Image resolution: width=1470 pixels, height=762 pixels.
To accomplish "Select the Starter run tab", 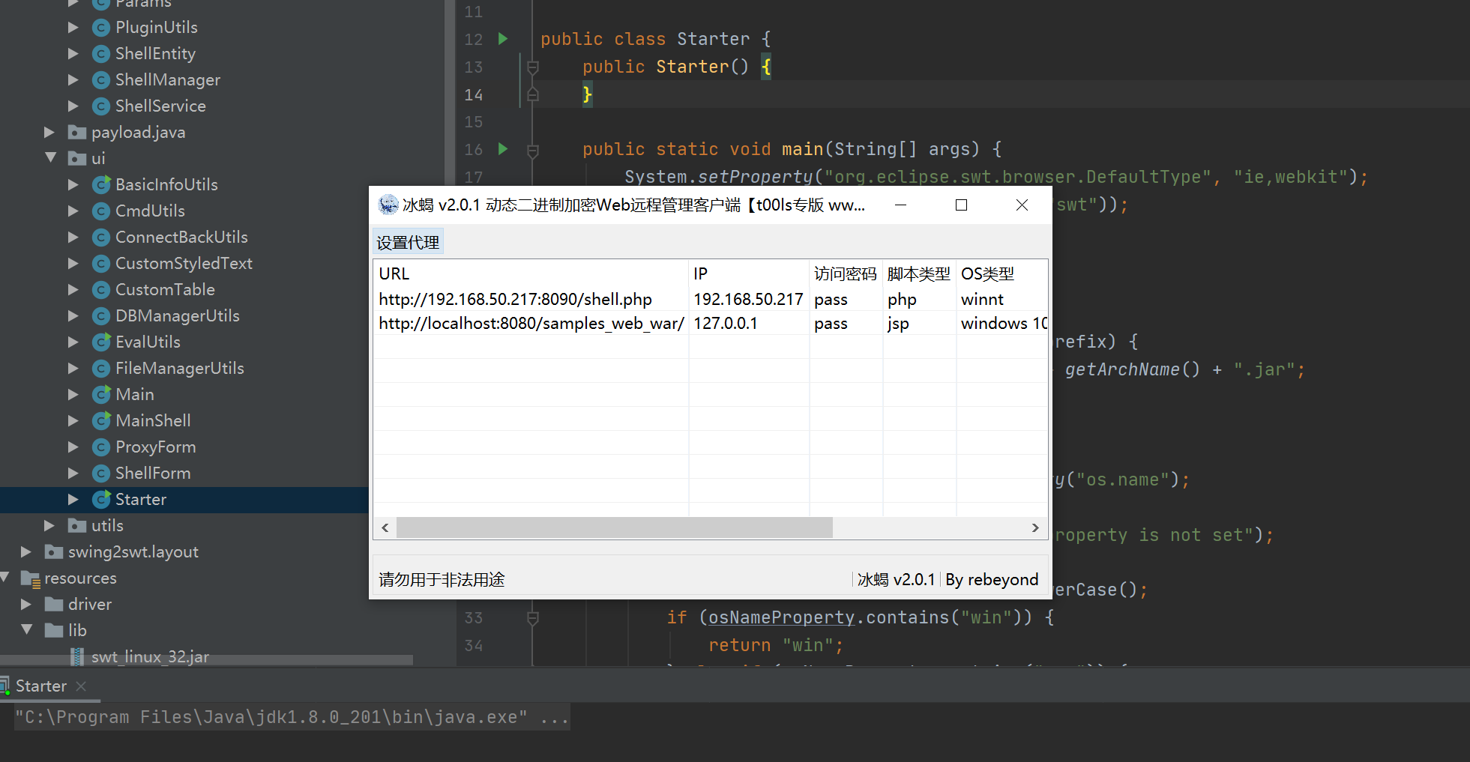I will [x=41, y=686].
